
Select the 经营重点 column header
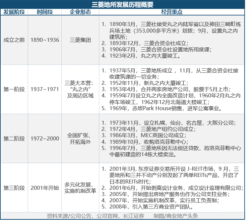click(x=172, y=12)
